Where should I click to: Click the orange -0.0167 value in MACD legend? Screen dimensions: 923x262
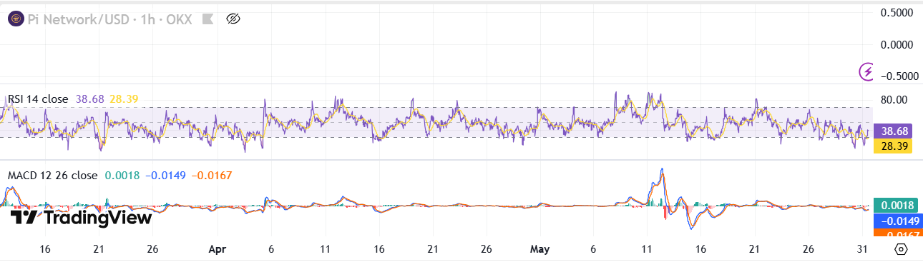pos(213,175)
